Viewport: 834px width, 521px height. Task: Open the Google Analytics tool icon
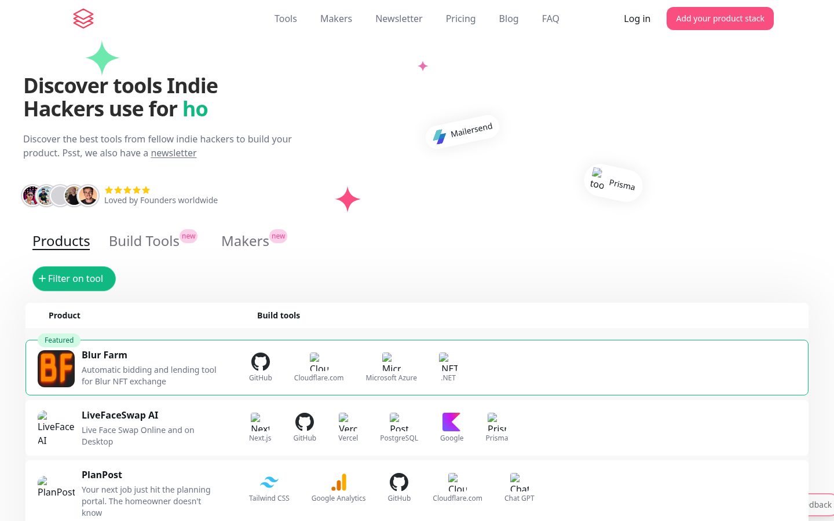click(339, 482)
